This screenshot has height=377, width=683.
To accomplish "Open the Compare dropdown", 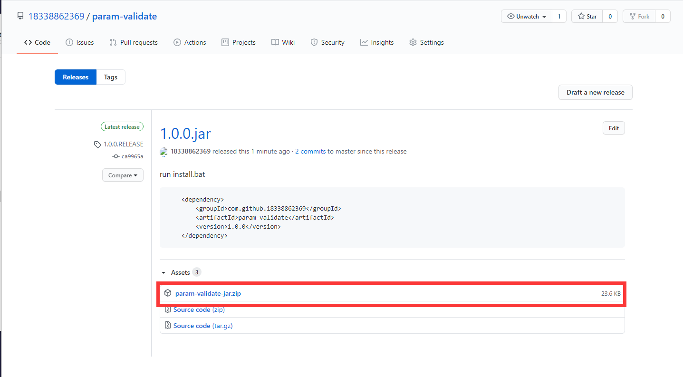I will tap(123, 175).
